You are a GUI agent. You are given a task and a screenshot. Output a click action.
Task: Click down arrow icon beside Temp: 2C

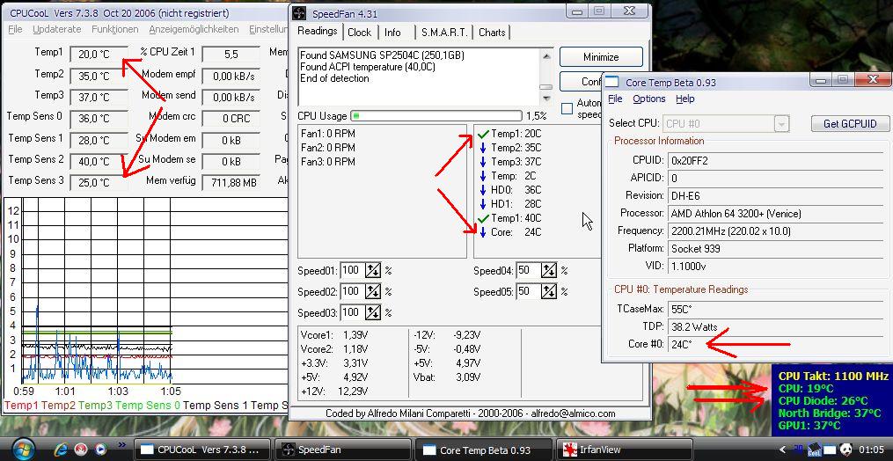pos(482,176)
